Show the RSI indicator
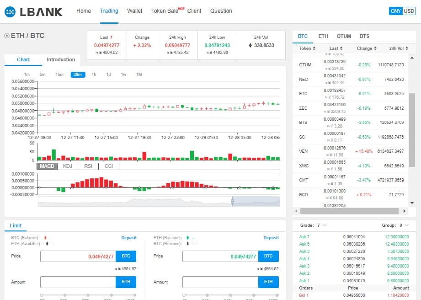The height and width of the screenshot is (300, 421). coord(88,166)
